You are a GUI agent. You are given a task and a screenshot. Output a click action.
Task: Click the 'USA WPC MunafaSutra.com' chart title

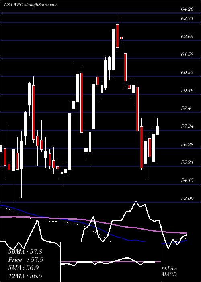point(31,5)
